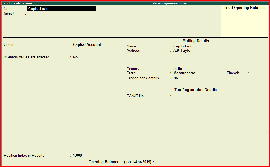This screenshot has height=167, width=270.
Task: Open the Country selection showing India
Action: (x=177, y=69)
